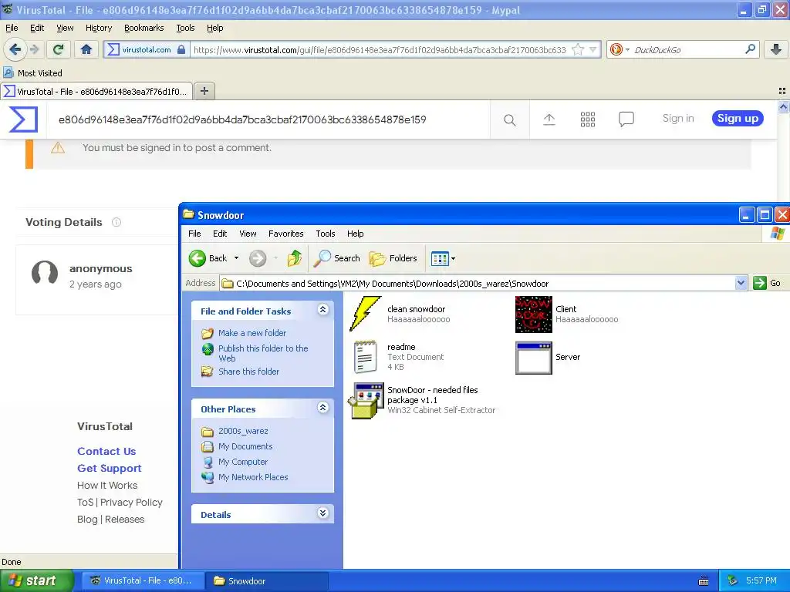The image size is (790, 592).
Task: Switch to VirusTotal taskbar button
Action: tap(142, 580)
